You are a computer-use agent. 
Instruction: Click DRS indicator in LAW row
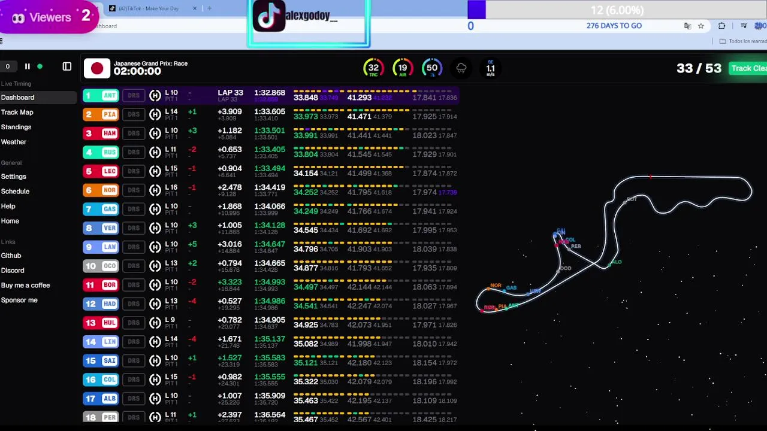[x=134, y=247]
